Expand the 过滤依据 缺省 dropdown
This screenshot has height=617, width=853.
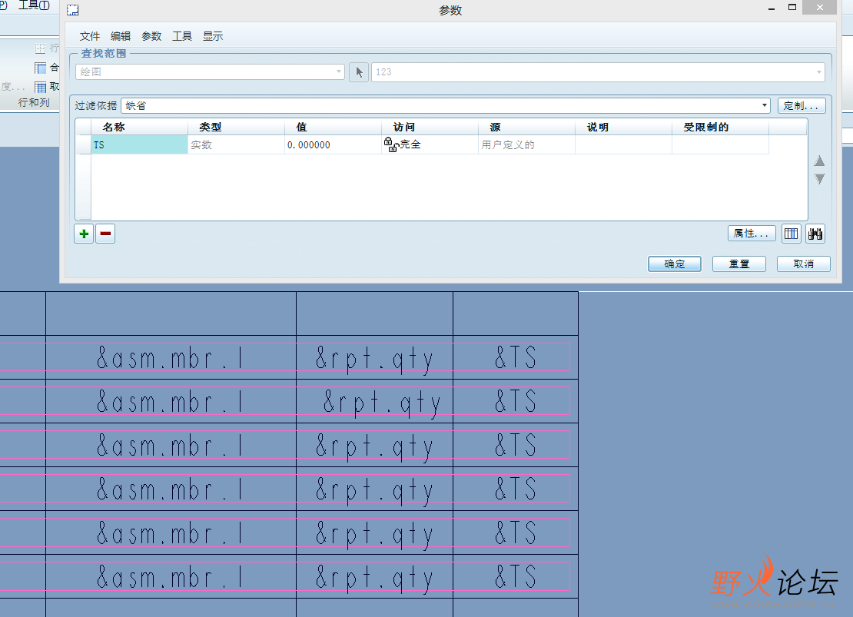point(765,105)
